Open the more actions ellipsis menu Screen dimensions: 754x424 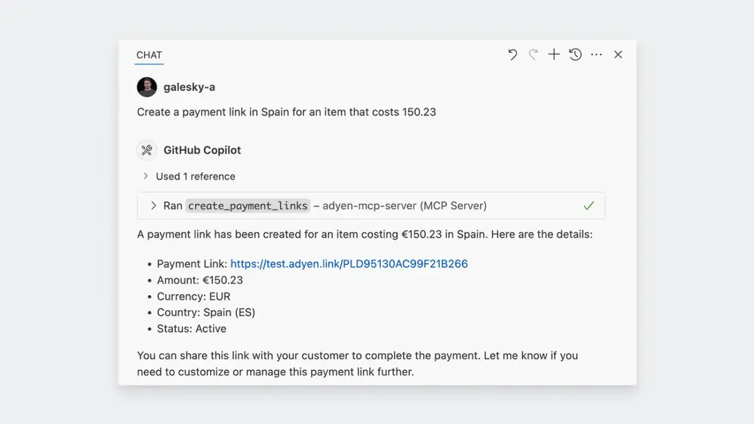[596, 55]
